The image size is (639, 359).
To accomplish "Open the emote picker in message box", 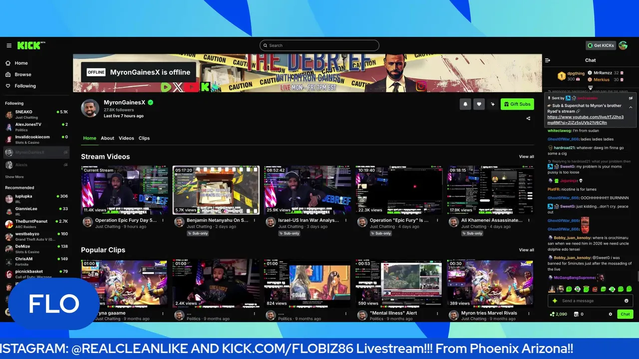I will point(627,301).
